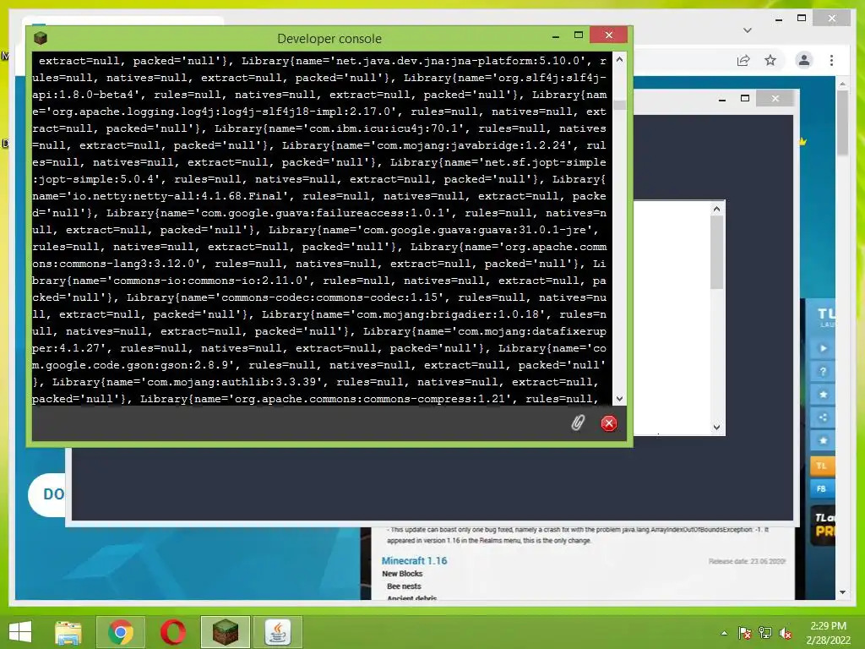Click the console scrollbar down arrow
865x649 pixels.
619,399
